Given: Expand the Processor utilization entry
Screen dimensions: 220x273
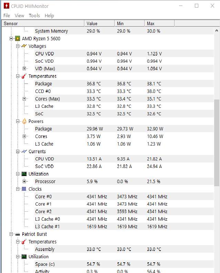Looking at the screenshot, I should point(24,181).
